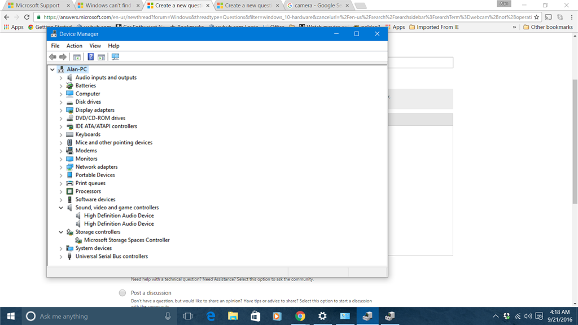The width and height of the screenshot is (578, 325).
Task: Expand the Disk drives category arrow
Action: 61,102
